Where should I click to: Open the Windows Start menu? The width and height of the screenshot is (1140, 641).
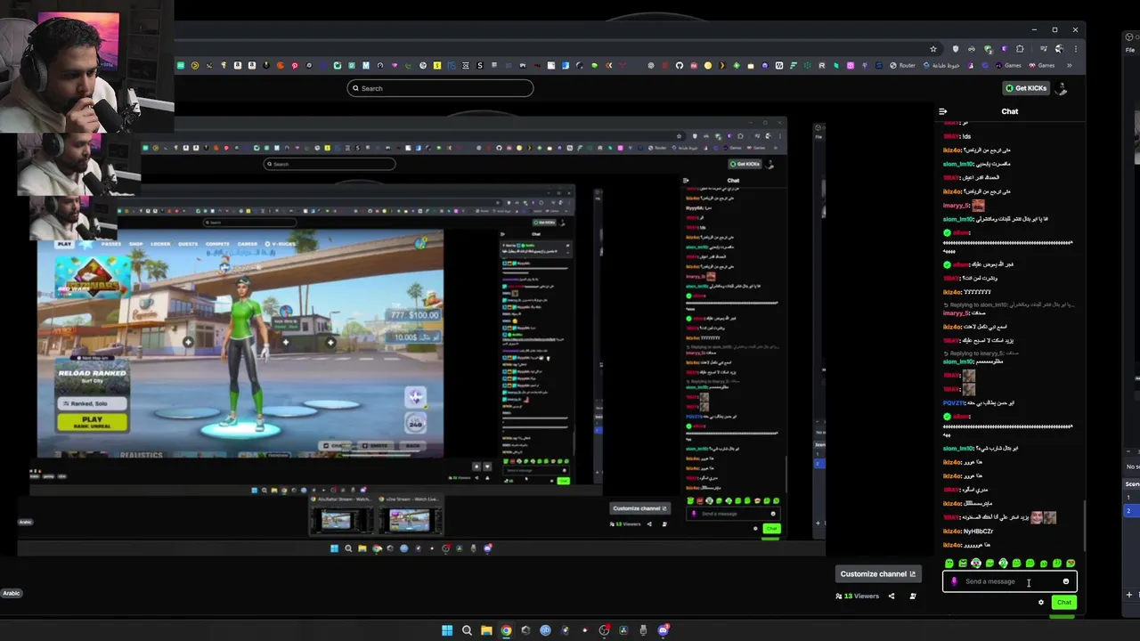[447, 630]
